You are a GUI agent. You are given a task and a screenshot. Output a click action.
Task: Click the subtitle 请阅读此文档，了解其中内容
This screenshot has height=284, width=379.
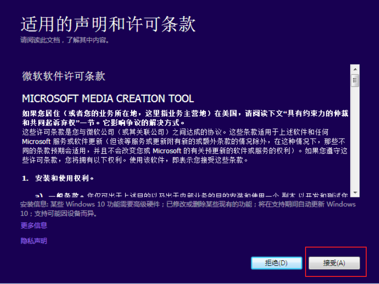pos(65,40)
